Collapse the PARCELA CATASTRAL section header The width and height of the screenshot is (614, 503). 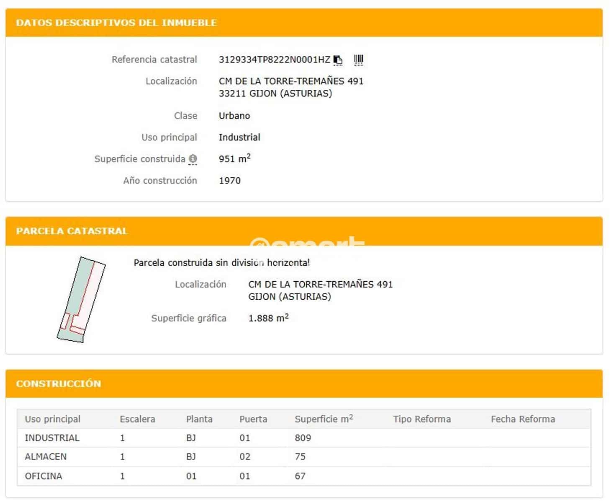click(72, 231)
